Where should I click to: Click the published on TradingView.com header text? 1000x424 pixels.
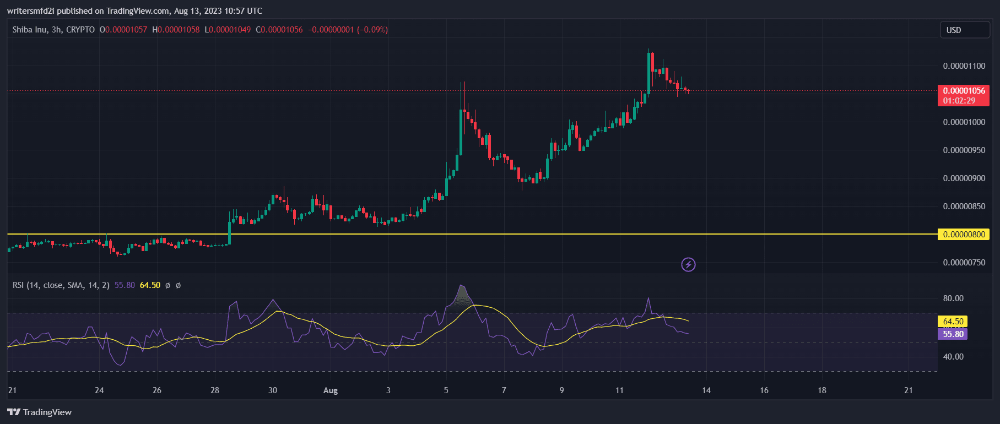point(134,11)
